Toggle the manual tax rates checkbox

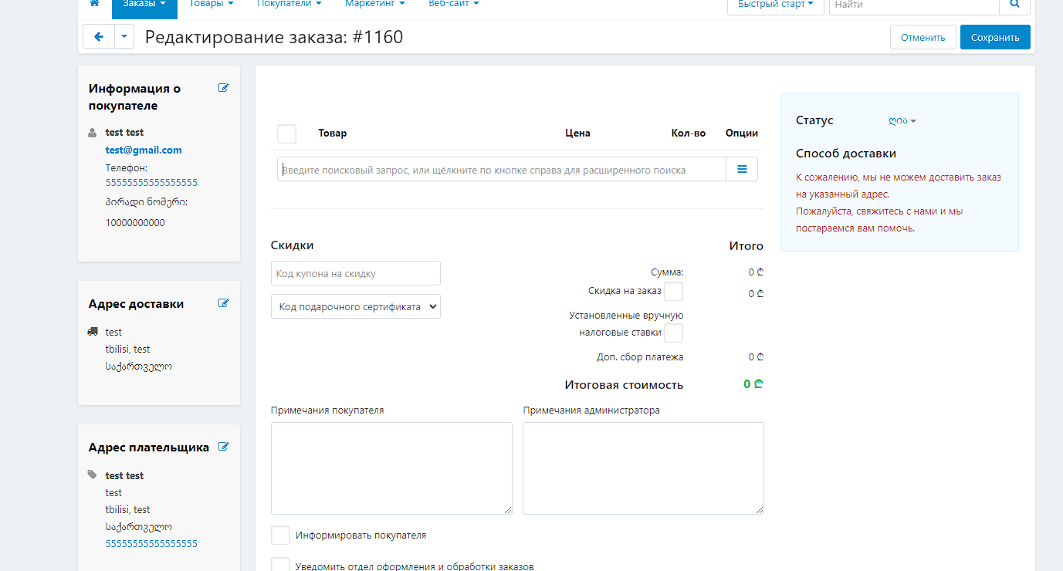click(674, 333)
